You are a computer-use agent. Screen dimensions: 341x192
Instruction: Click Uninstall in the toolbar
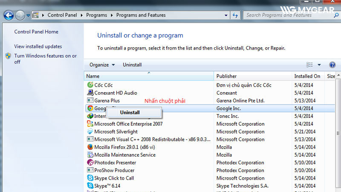[x=132, y=65]
